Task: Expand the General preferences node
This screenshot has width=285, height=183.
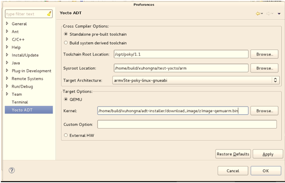Action: 7,24
